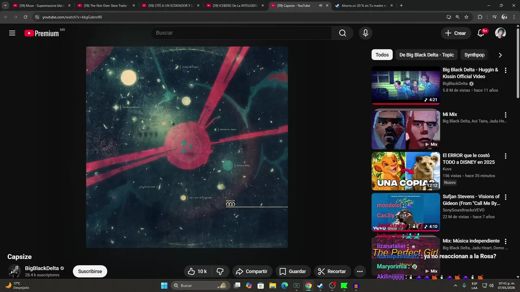Image resolution: width=520 pixels, height=292 pixels.
Task: Open Huggin & Kissin video thumbnail
Action: tap(406, 85)
